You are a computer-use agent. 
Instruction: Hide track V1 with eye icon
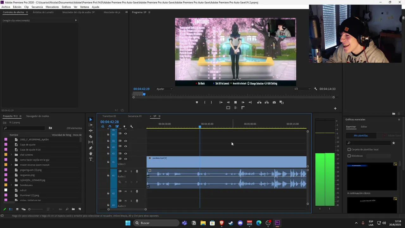pos(126,159)
